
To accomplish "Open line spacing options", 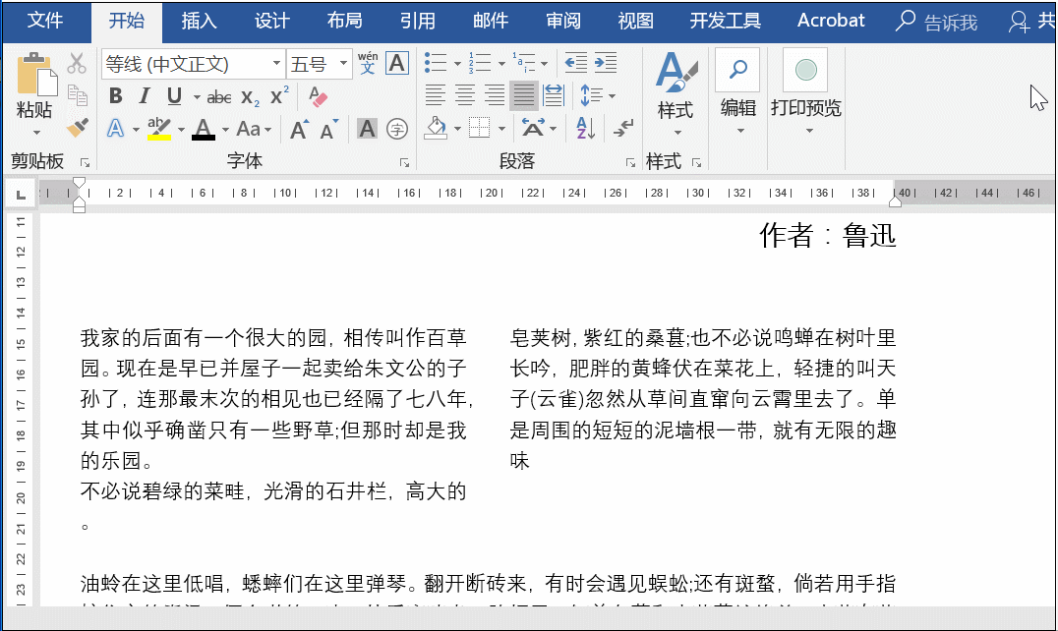I will click(597, 95).
